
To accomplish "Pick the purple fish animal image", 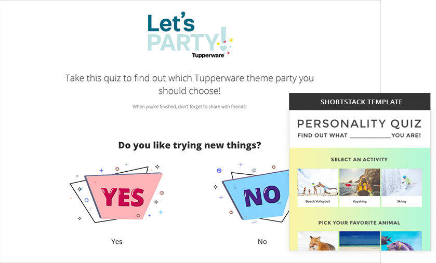I will point(401,241).
